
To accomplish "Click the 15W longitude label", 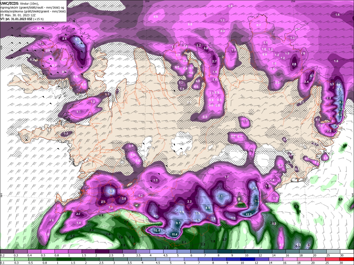I will coord(293,1).
